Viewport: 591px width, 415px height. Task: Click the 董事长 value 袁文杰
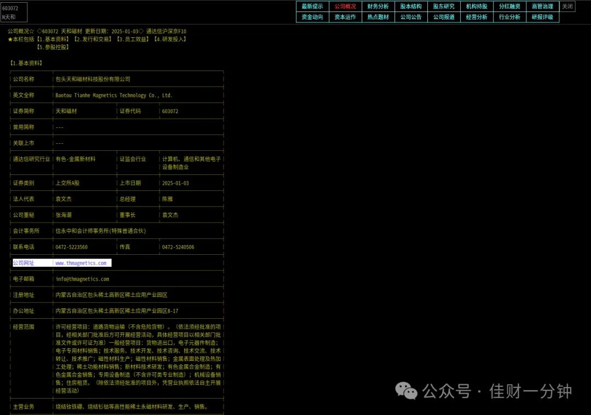(x=170, y=215)
